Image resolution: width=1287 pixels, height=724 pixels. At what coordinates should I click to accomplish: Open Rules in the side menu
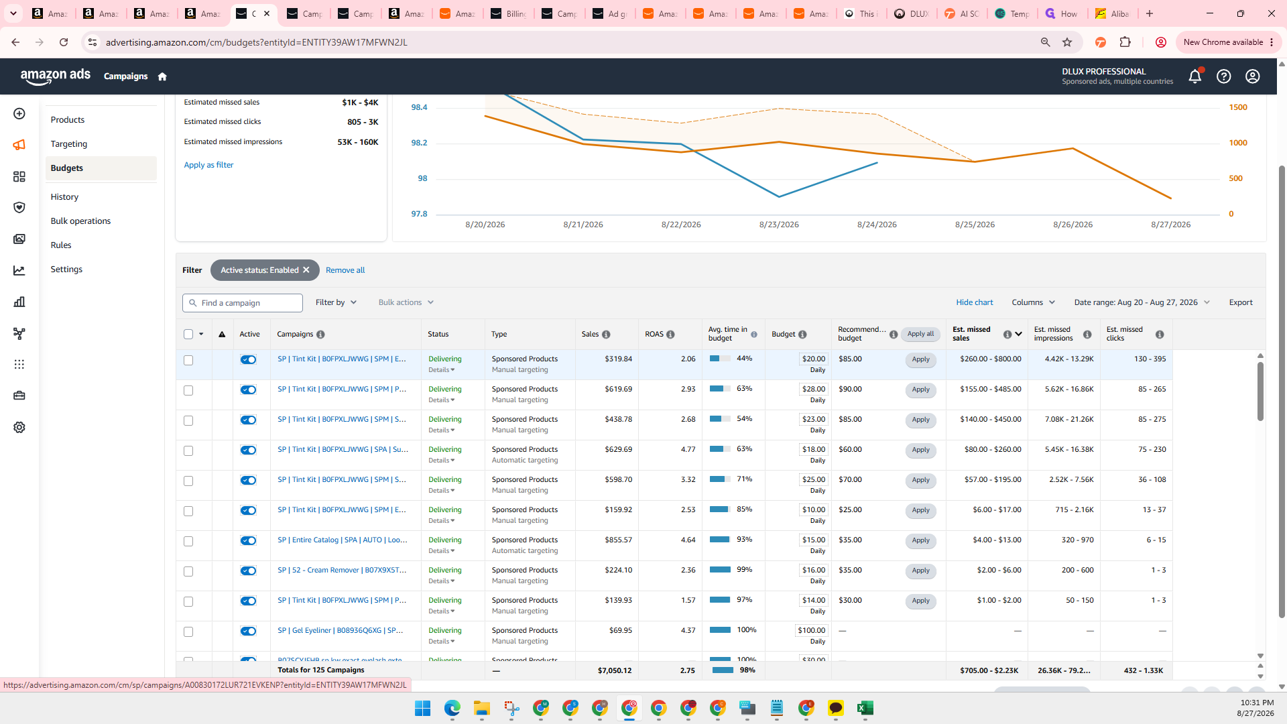61,245
